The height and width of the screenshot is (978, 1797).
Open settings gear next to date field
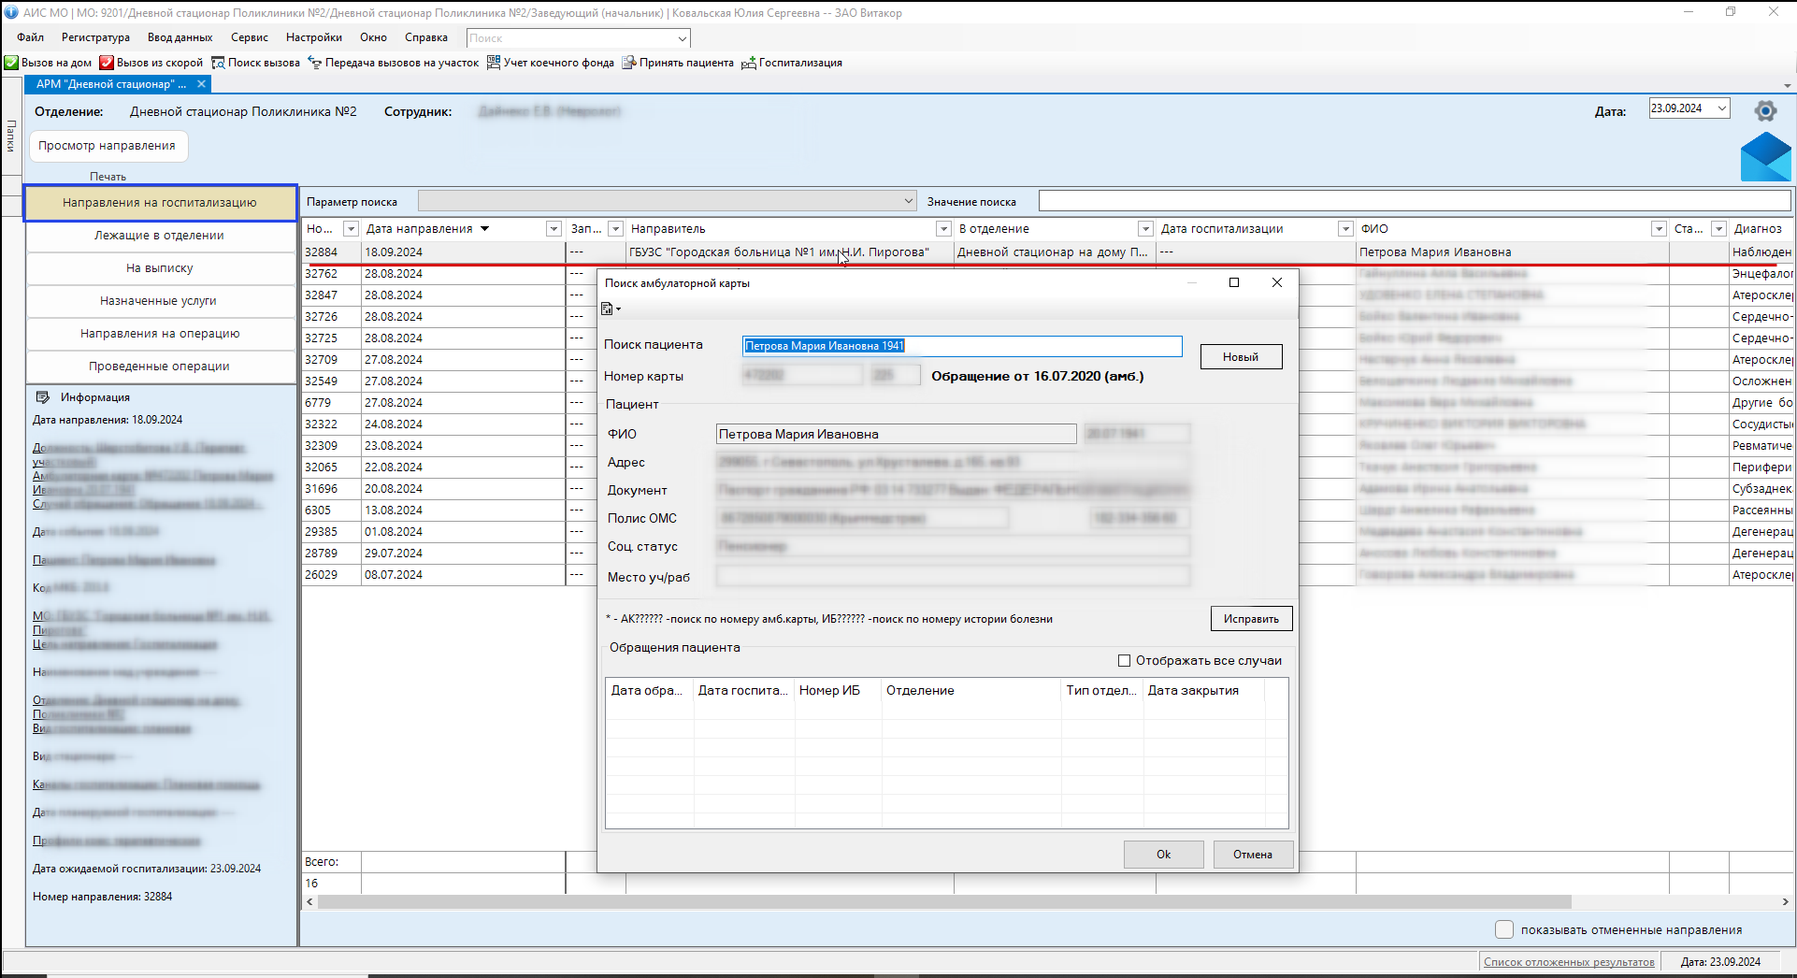coord(1765,111)
